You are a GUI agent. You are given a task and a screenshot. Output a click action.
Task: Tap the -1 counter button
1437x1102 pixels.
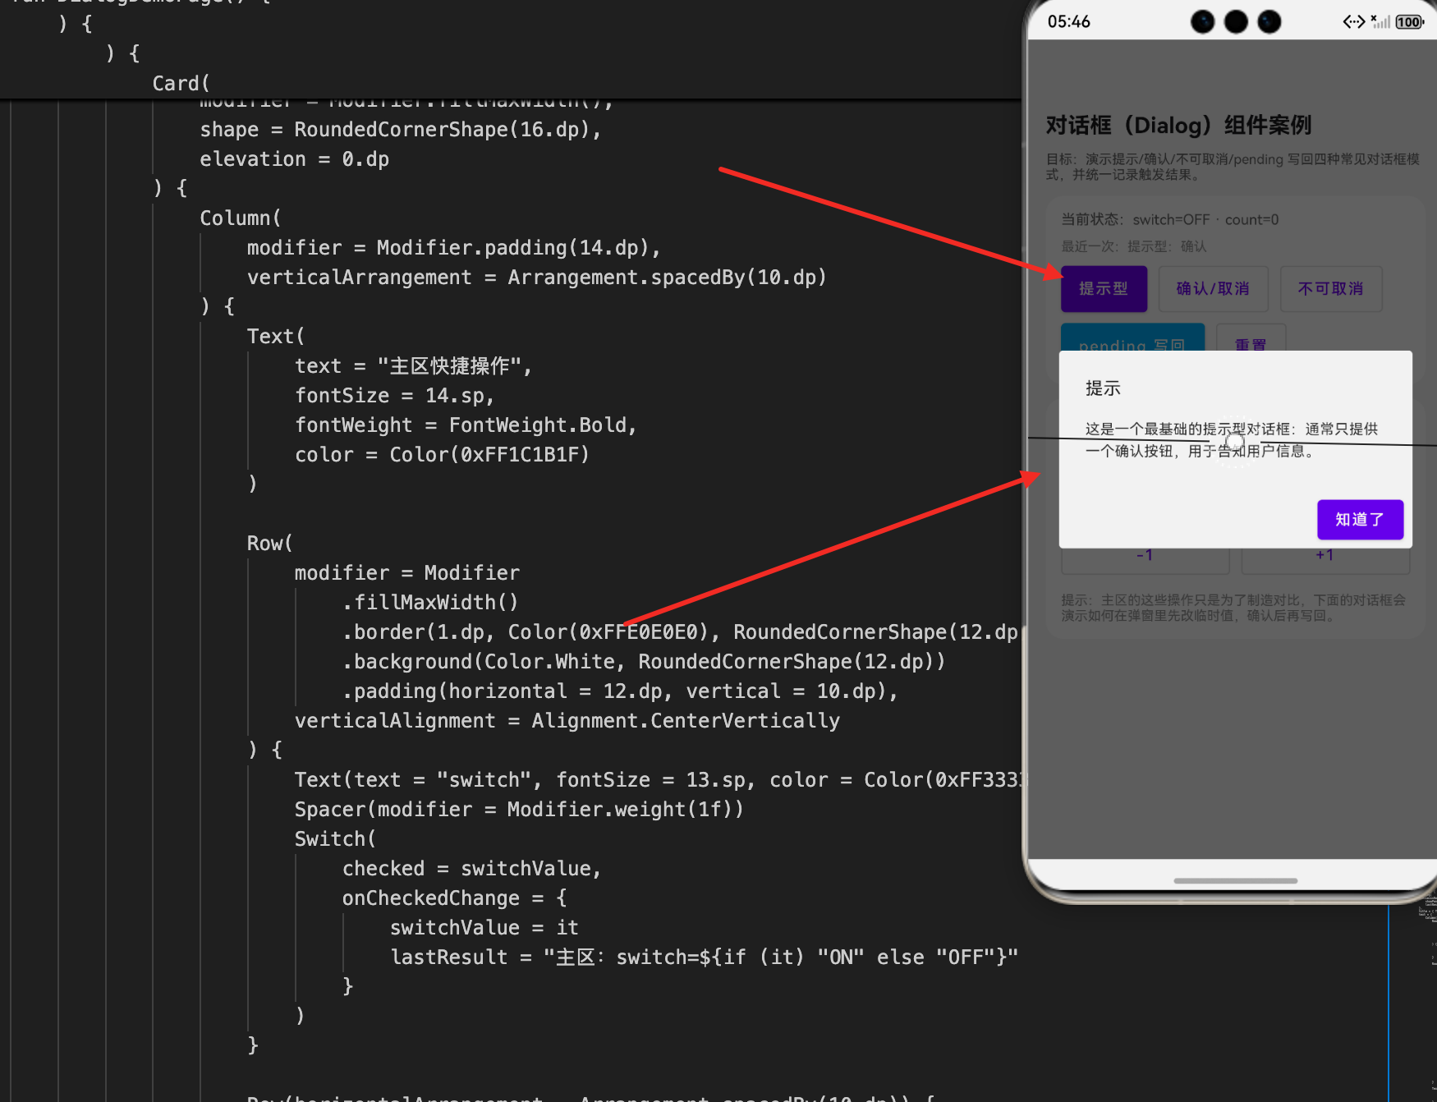pos(1145,559)
